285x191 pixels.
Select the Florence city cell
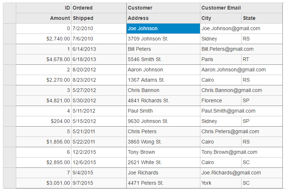click(x=221, y=100)
